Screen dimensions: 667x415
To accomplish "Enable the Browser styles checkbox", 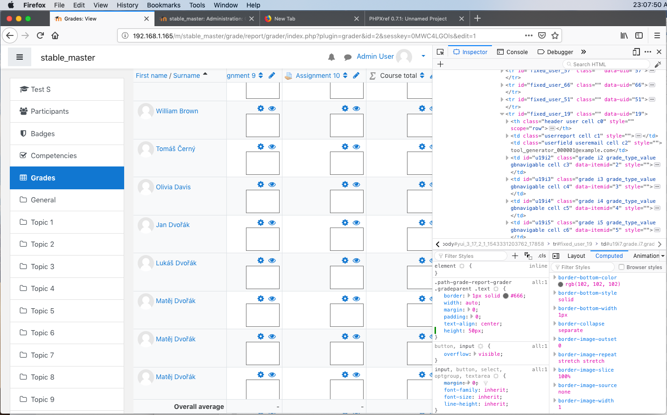I will point(621,267).
